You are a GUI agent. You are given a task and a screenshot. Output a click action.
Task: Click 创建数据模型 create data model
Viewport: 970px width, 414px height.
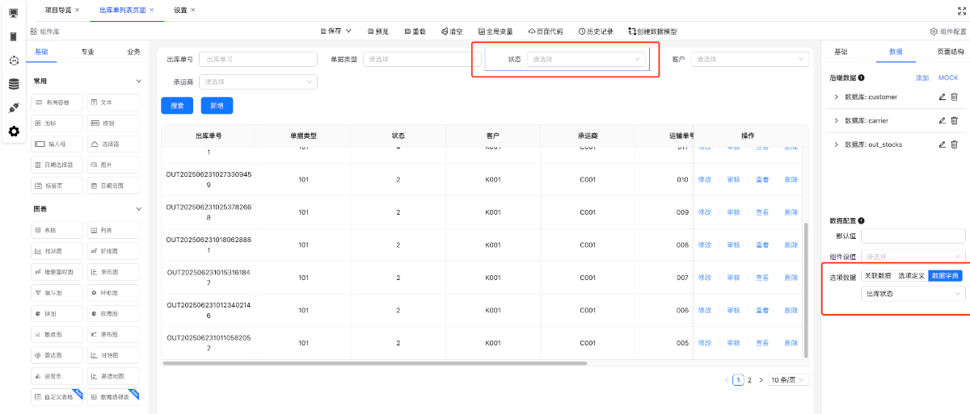pyautogui.click(x=652, y=31)
